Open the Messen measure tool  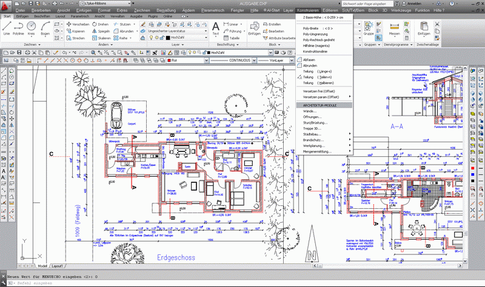(395, 28)
